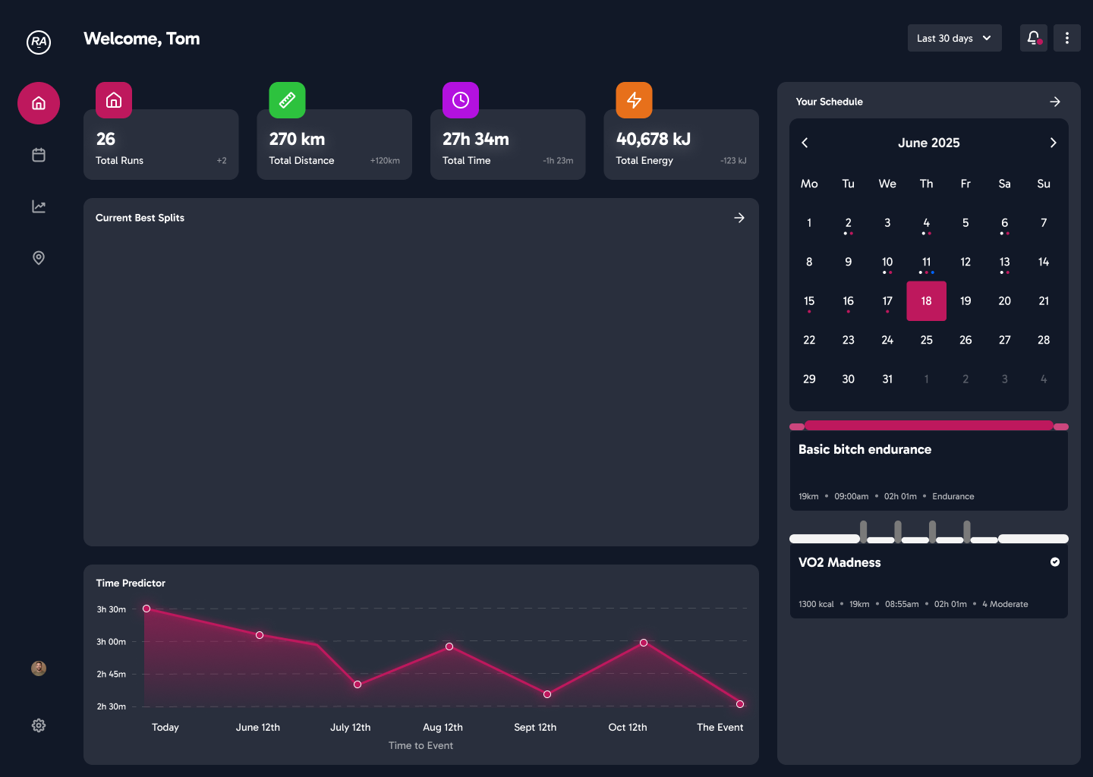The height and width of the screenshot is (777, 1093).
Task: Click the June 2025 month title
Action: point(929,143)
